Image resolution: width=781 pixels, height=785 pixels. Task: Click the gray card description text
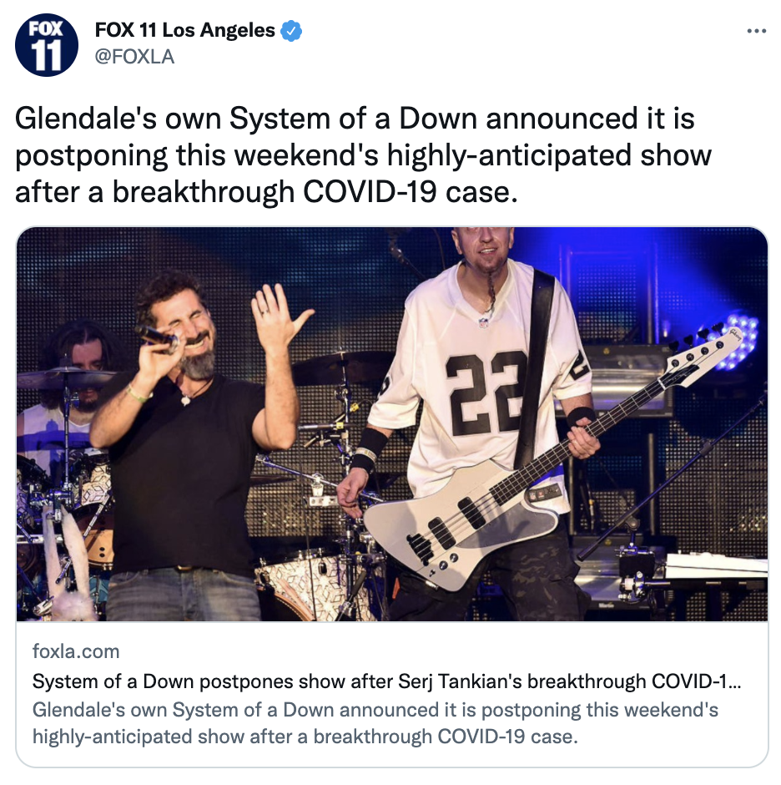tap(375, 723)
